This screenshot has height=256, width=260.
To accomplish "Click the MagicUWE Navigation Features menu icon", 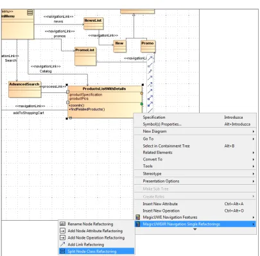I will [x=138, y=218].
